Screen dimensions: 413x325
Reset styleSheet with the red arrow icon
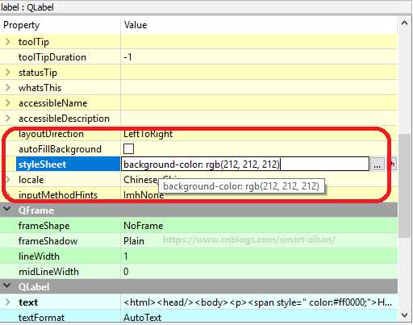coord(392,164)
